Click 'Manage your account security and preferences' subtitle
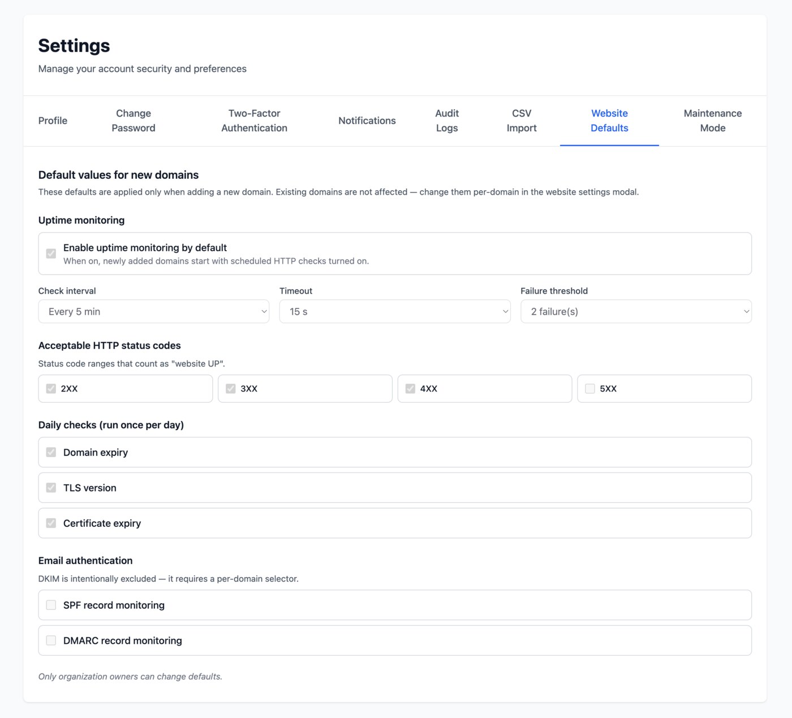This screenshot has width=792, height=718. [143, 68]
